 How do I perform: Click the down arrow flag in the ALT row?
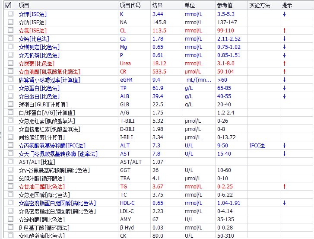click(284, 146)
